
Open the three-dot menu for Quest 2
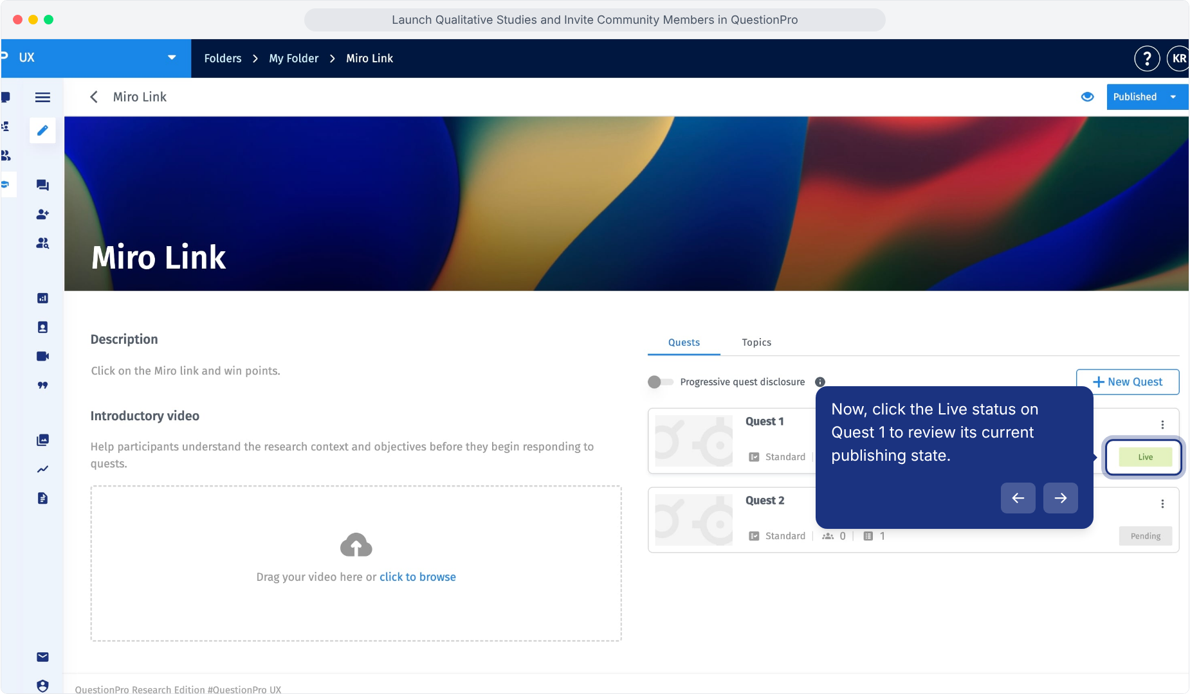[x=1162, y=504]
